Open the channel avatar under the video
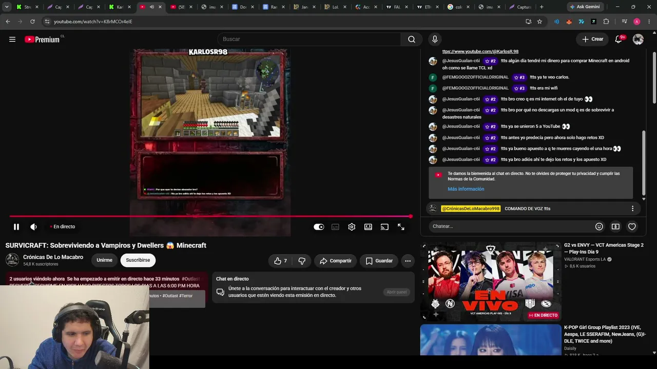This screenshot has width=657, height=369. [12, 260]
